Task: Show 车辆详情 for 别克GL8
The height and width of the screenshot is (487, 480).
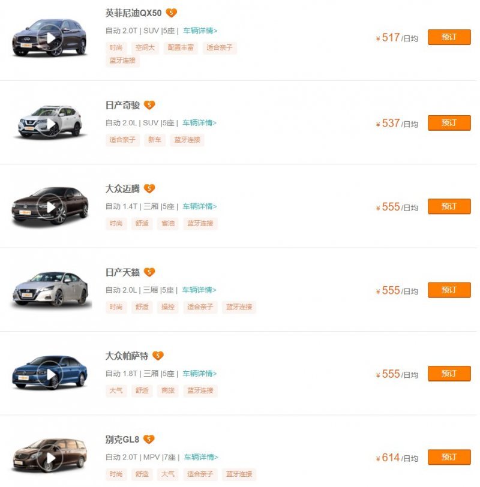Action: pos(201,457)
